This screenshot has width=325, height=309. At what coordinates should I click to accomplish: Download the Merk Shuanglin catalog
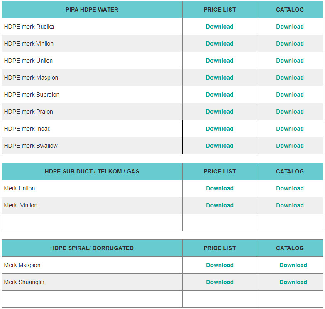click(x=293, y=282)
